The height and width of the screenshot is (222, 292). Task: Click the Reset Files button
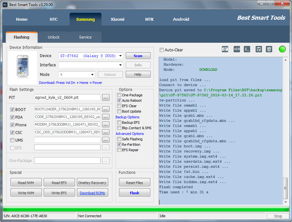tap(134, 182)
